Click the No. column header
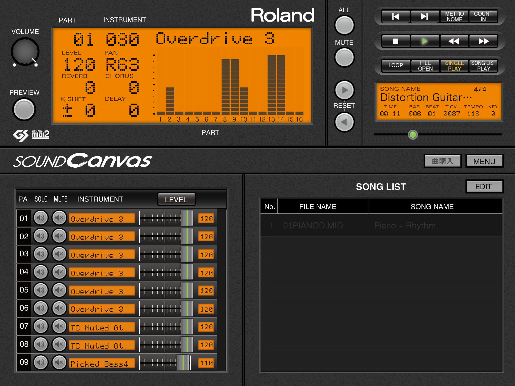Viewport: 515px width, 386px height. [269, 207]
